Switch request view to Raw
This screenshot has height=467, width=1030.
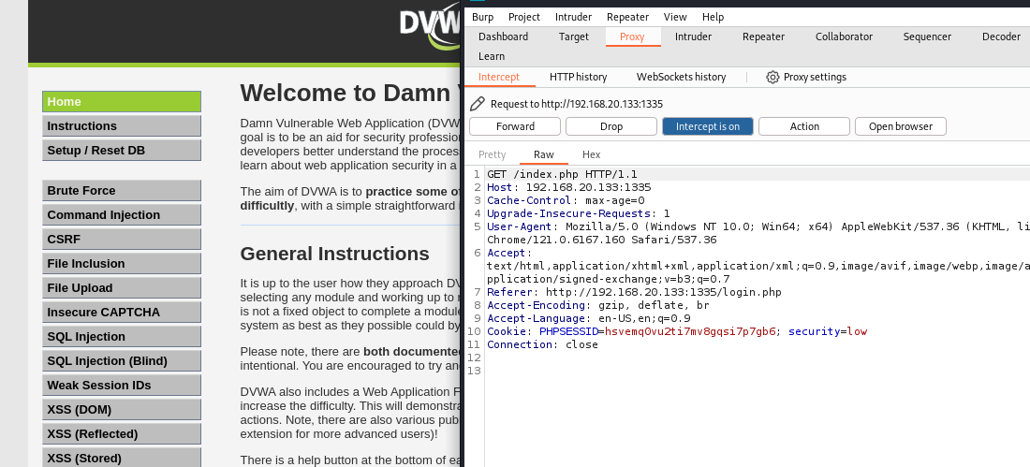click(544, 154)
